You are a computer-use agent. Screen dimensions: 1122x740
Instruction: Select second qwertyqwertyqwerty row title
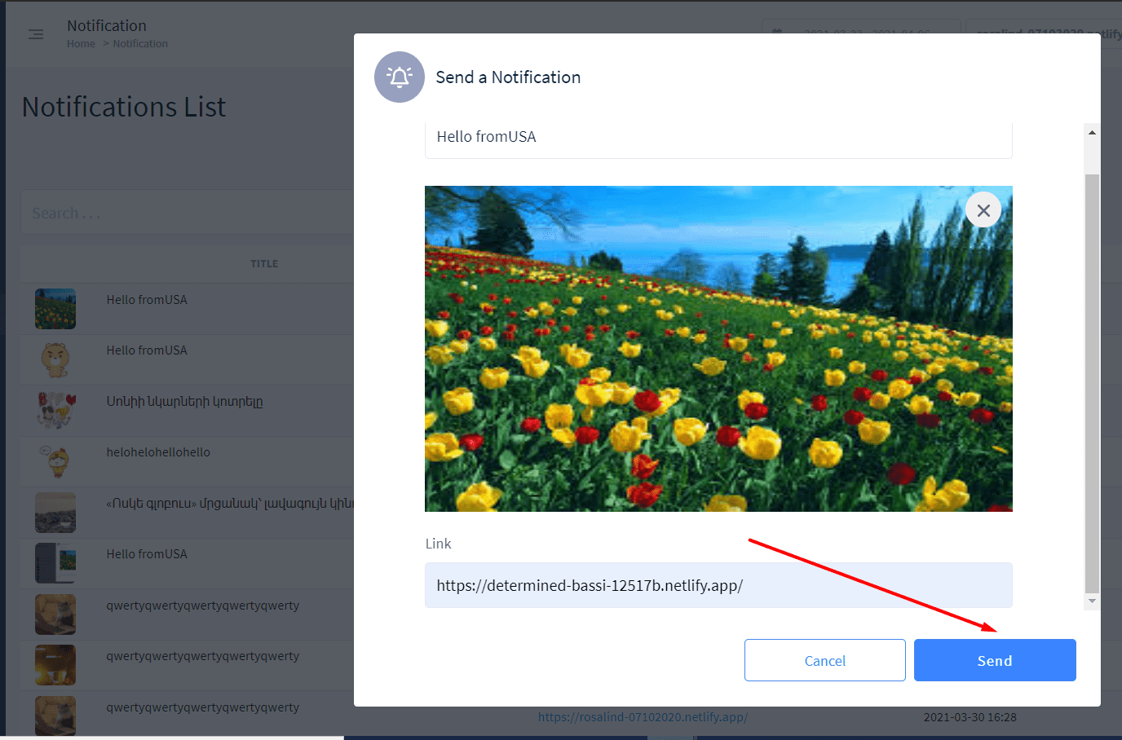coord(202,656)
